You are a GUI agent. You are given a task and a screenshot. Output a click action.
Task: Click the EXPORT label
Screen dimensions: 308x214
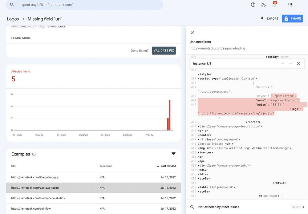(272, 19)
